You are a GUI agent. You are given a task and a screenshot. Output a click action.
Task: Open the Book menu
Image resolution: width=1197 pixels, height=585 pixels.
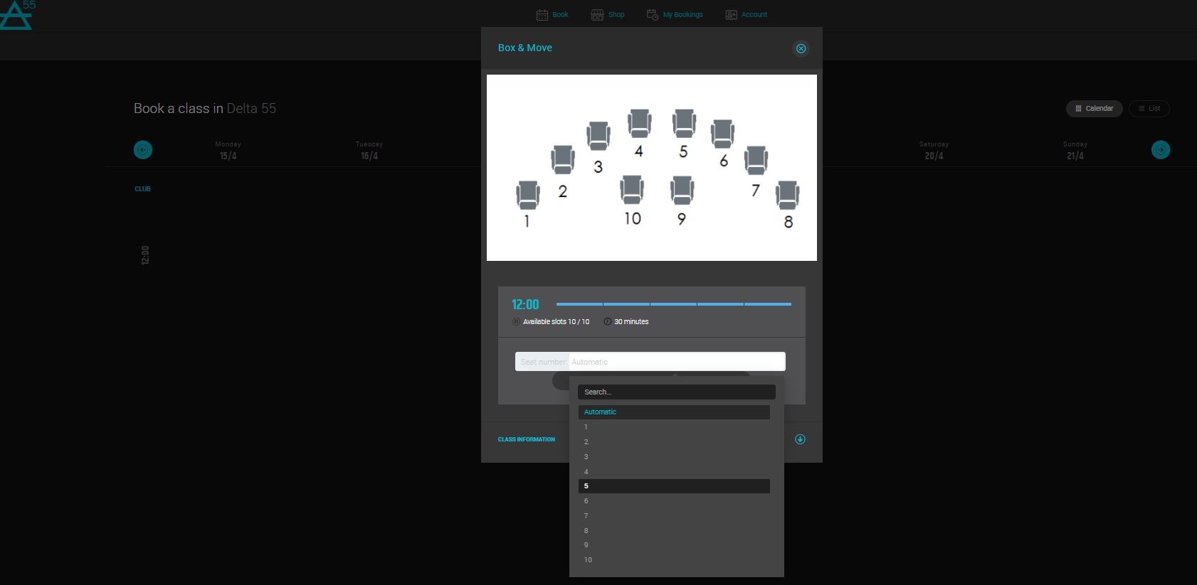point(552,15)
